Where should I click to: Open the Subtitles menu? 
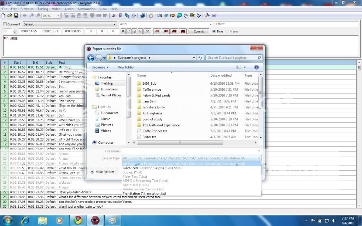pyautogui.click(x=27, y=9)
